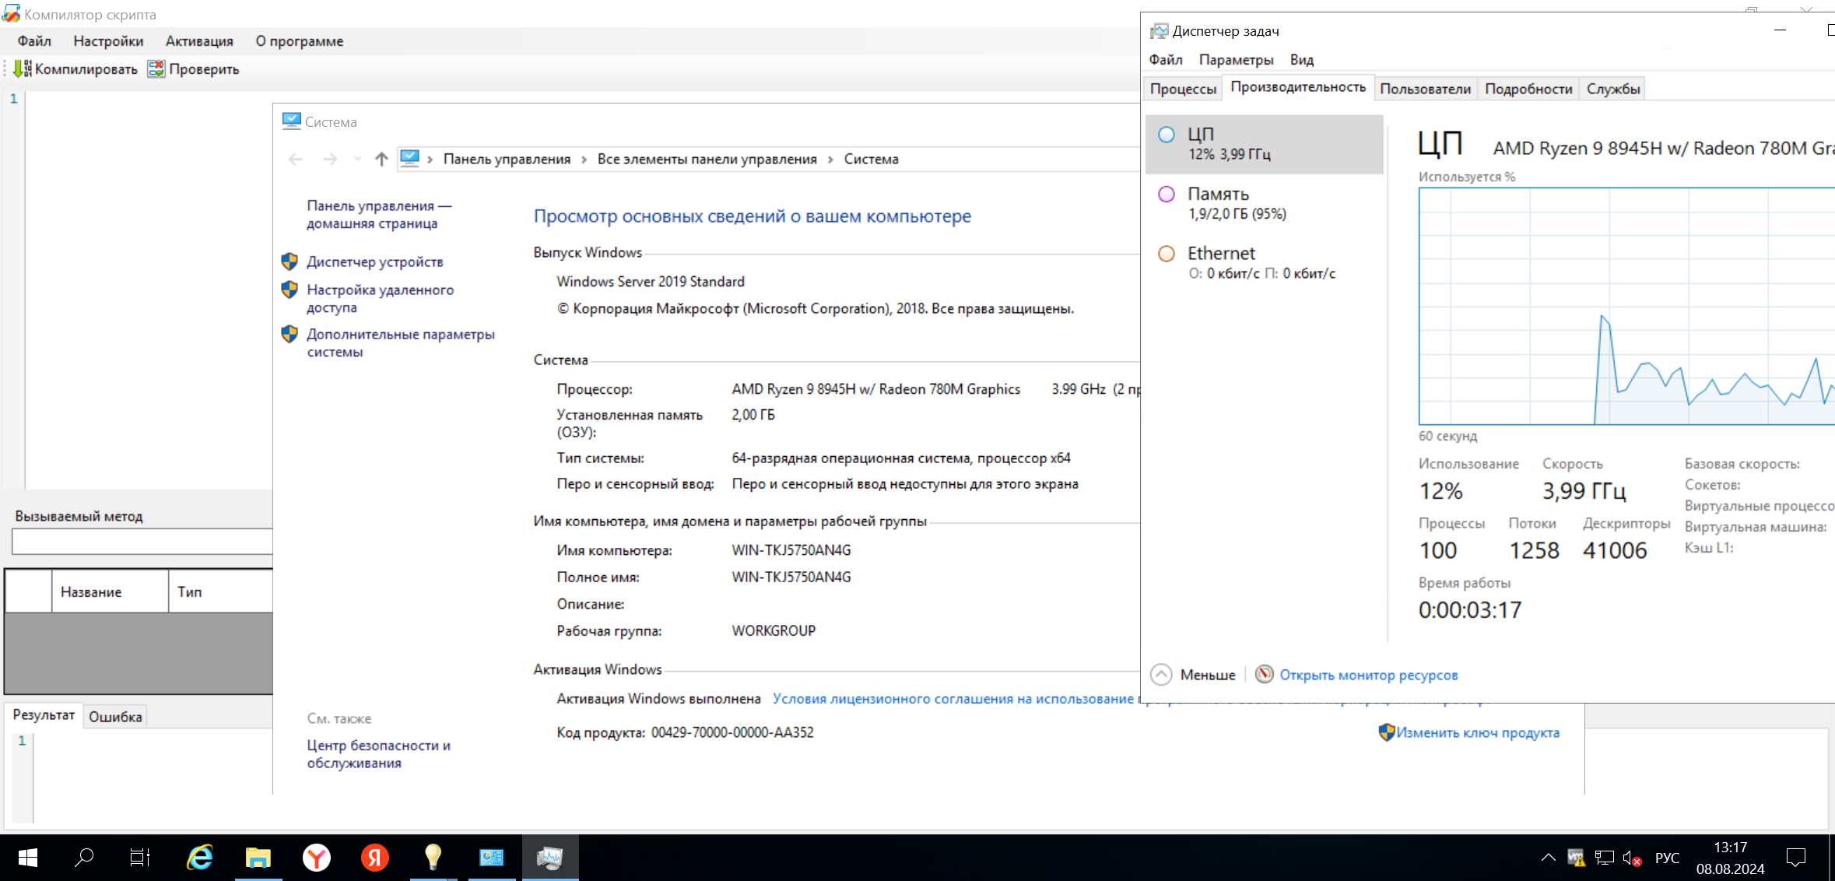Click the Все элементы панели управления breadcrumb
The width and height of the screenshot is (1835, 881).
pyautogui.click(x=707, y=160)
